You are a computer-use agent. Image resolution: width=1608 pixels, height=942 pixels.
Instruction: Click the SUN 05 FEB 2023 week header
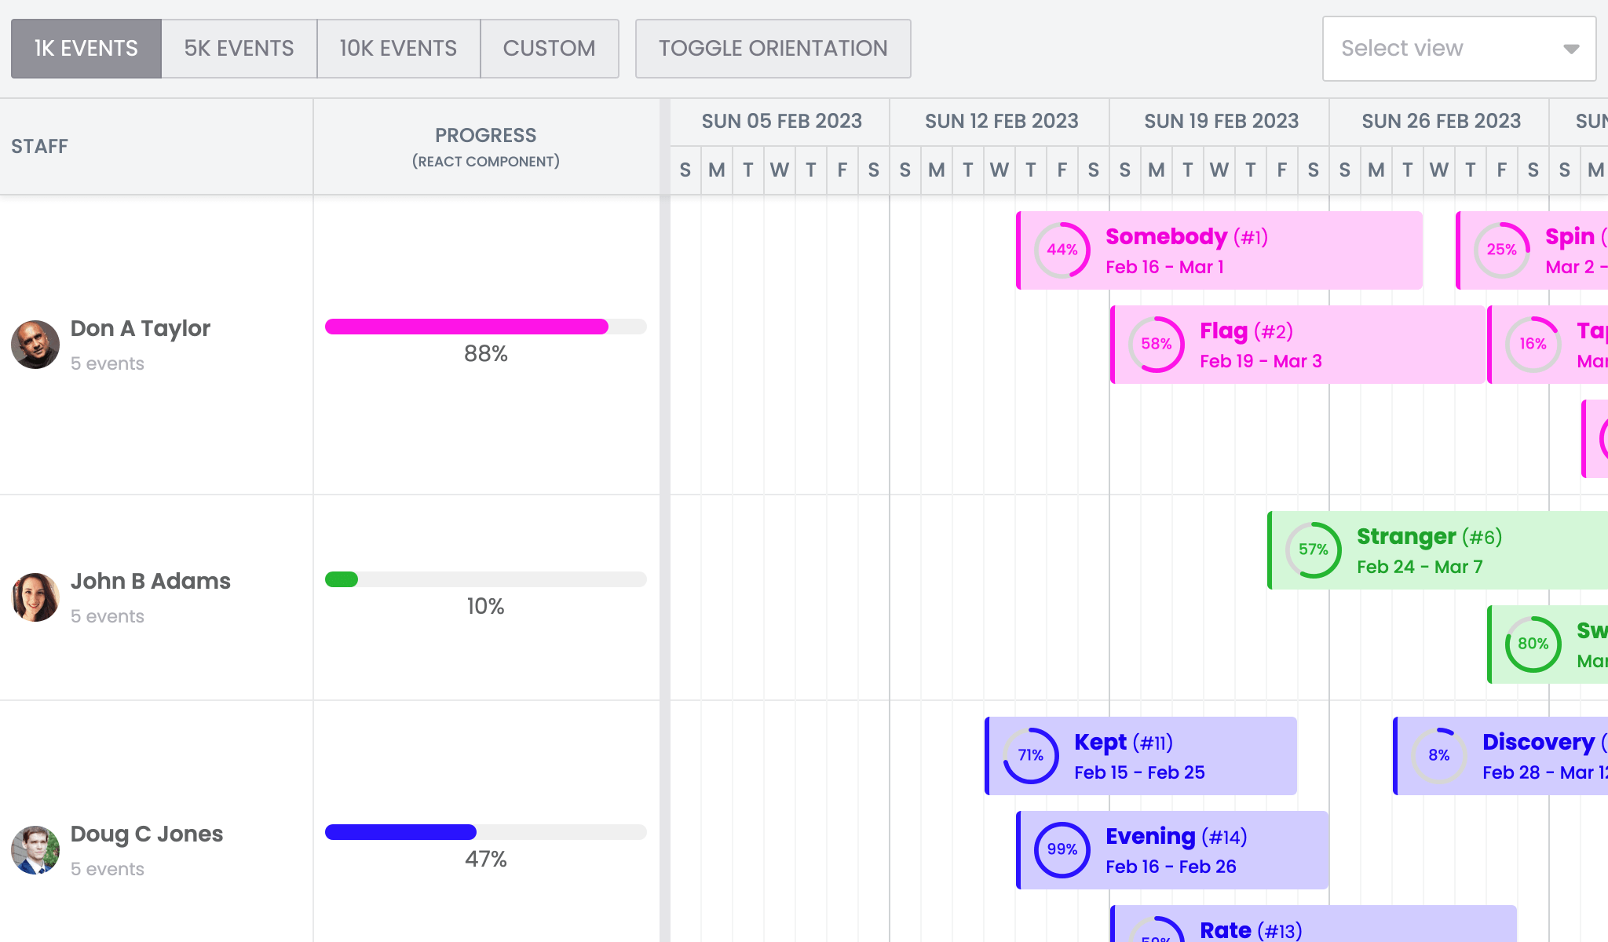781,122
